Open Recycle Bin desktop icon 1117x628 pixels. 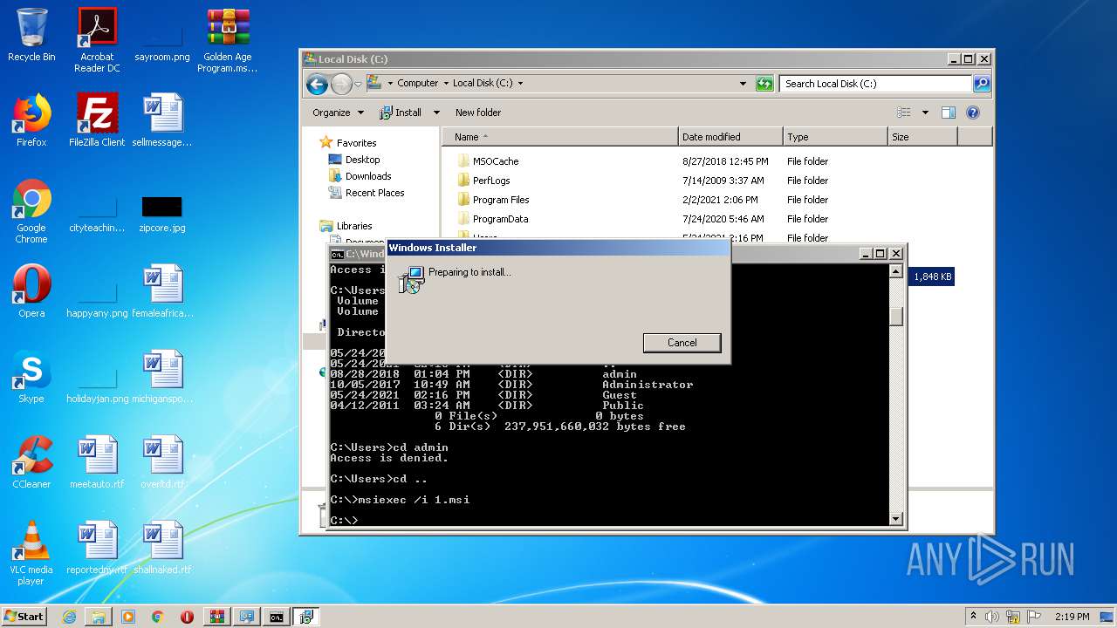pyautogui.click(x=31, y=35)
